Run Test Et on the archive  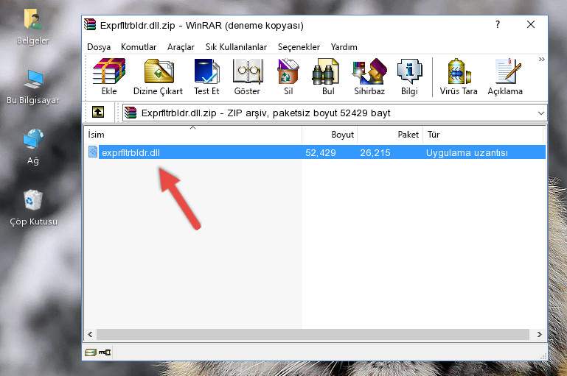[206, 77]
